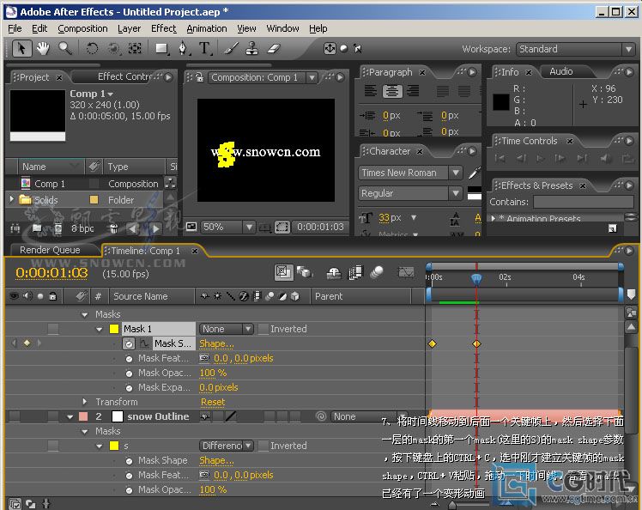Open the Animation menu
Image resolution: width=642 pixels, height=510 pixels.
(x=207, y=28)
